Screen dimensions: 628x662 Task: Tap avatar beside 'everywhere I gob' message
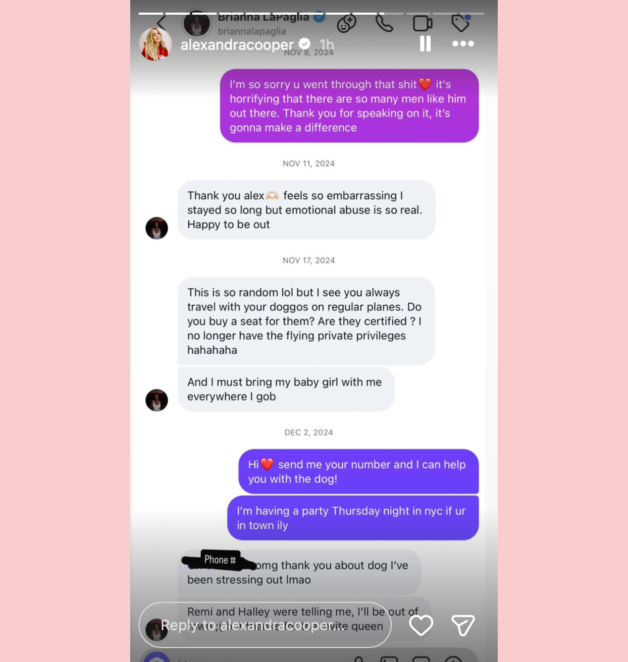156,400
